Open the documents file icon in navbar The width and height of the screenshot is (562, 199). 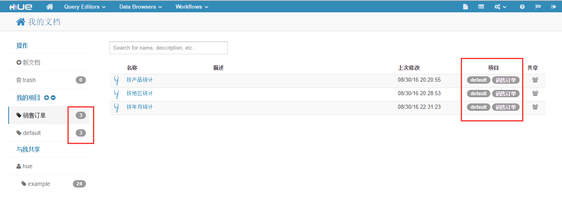point(465,7)
